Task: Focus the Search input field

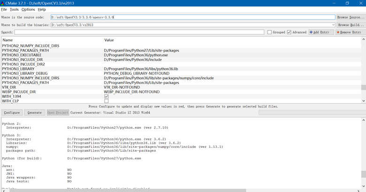Action: click(x=139, y=32)
